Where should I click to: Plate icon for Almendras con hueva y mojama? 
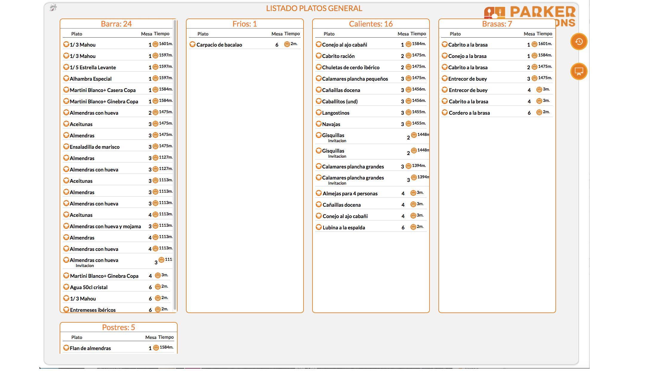click(x=66, y=226)
